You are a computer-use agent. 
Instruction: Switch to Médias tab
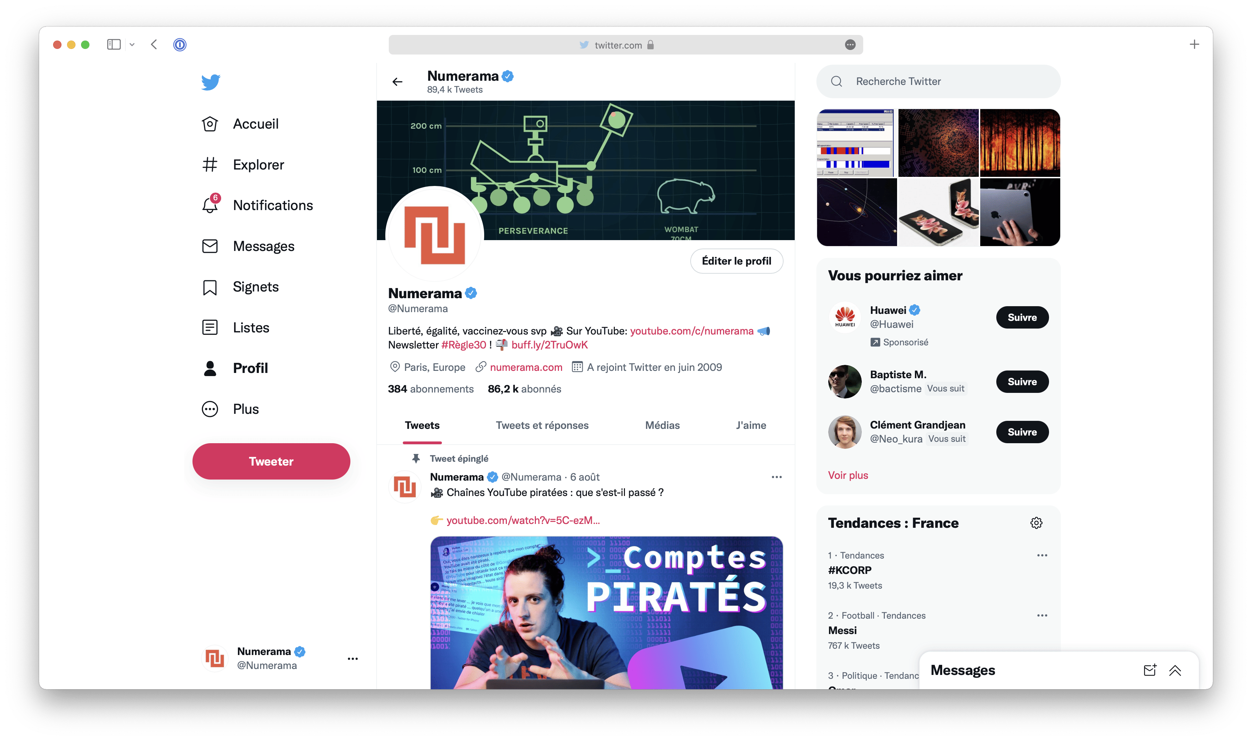(662, 425)
